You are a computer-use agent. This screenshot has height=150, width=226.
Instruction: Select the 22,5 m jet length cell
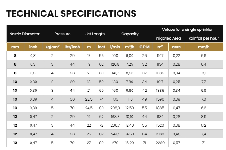point(89,99)
